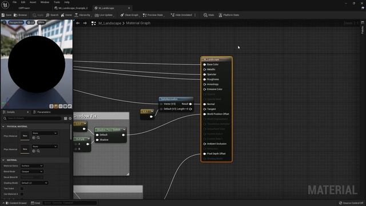Collapse the Physical Material section
The width and height of the screenshot is (366, 206).
(x=3, y=126)
